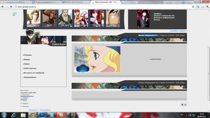This screenshot has width=210, height=118.
Task: Open the Профиль link
Action: (x=157, y=14)
